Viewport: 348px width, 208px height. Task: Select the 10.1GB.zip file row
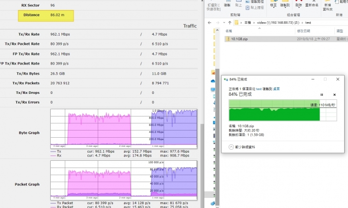(286, 39)
